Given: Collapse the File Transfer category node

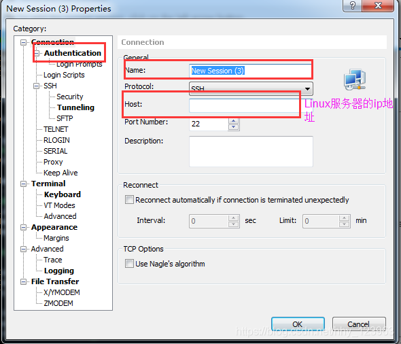Looking at the screenshot, I should tap(23, 282).
